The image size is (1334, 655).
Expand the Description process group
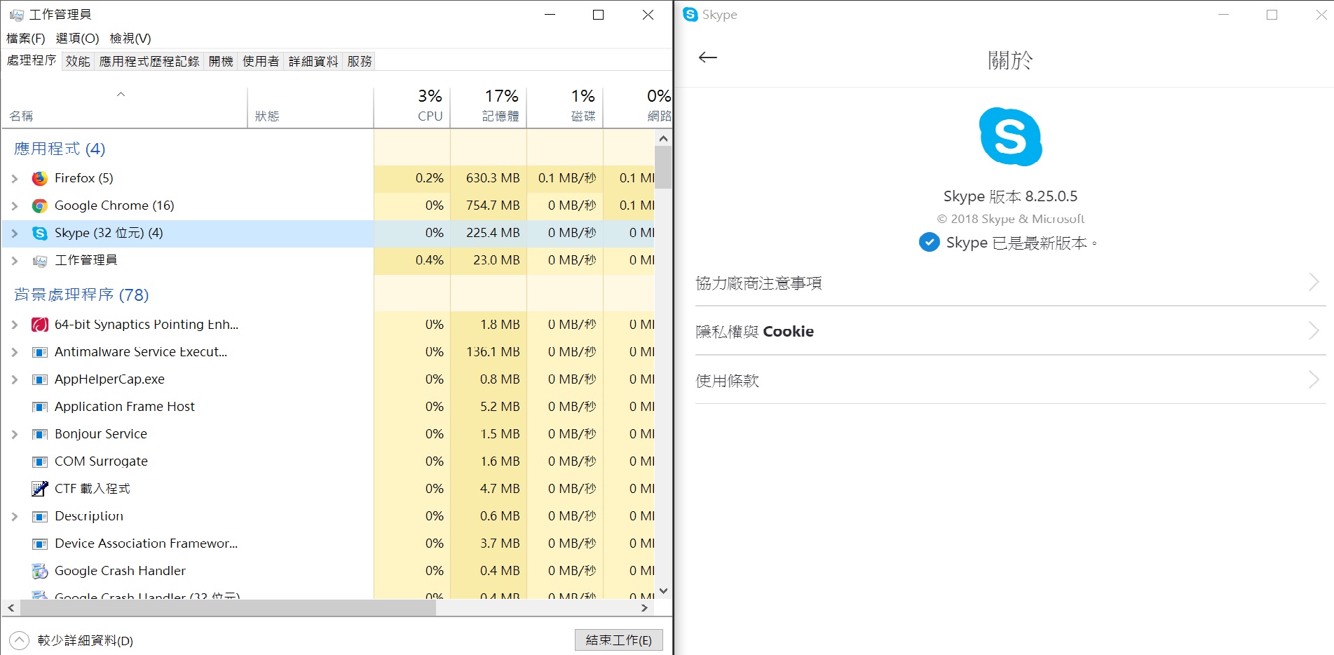15,516
